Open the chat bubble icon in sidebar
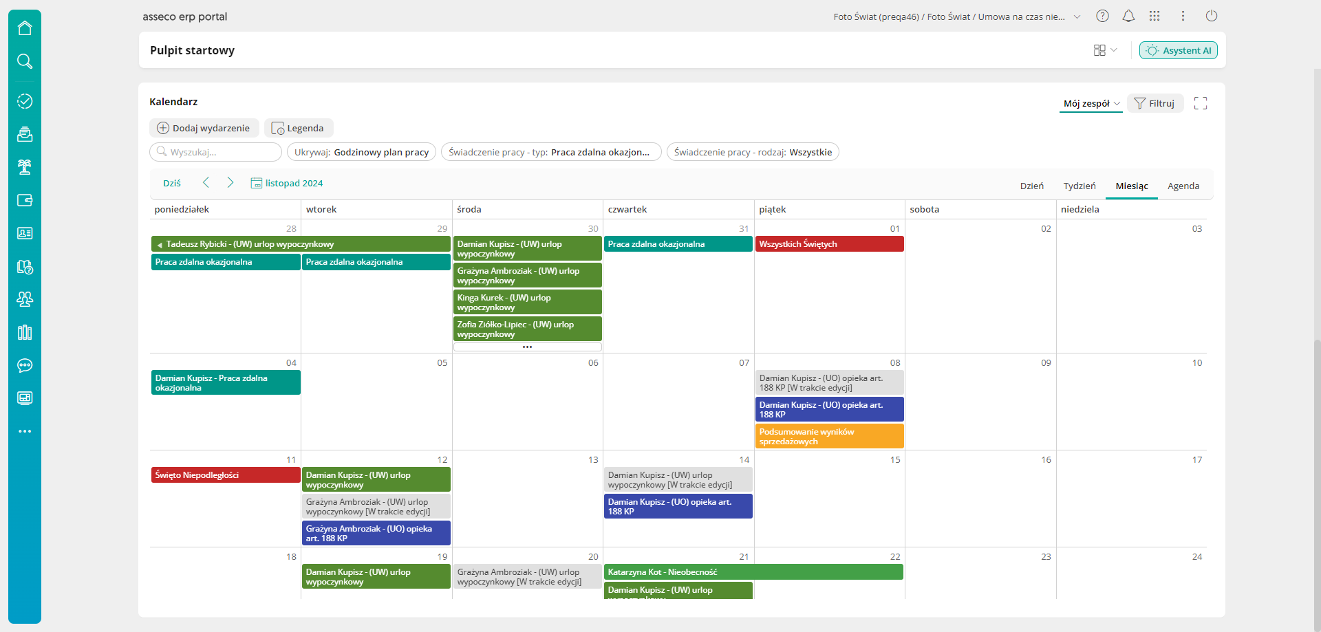The height and width of the screenshot is (632, 1321). click(x=25, y=365)
